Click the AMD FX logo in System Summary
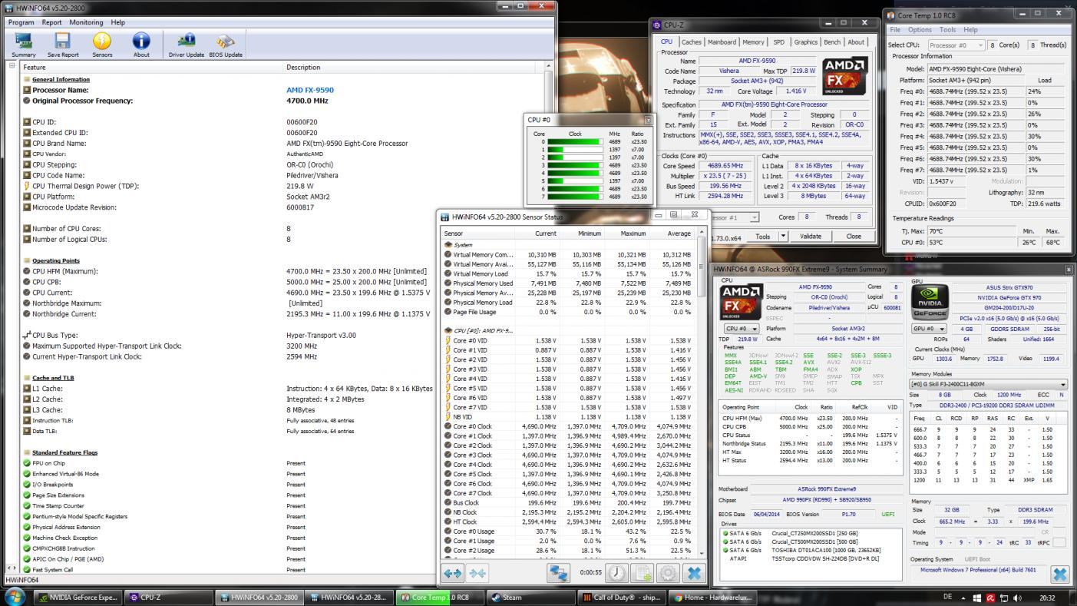The image size is (1077, 606). (740, 303)
